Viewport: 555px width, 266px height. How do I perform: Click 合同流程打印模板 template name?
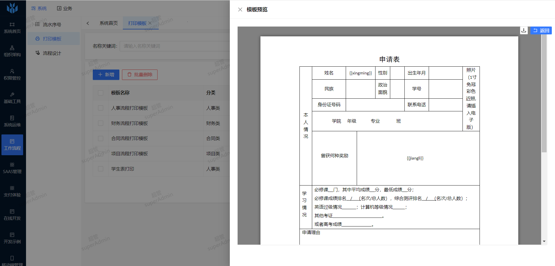[x=129, y=138]
